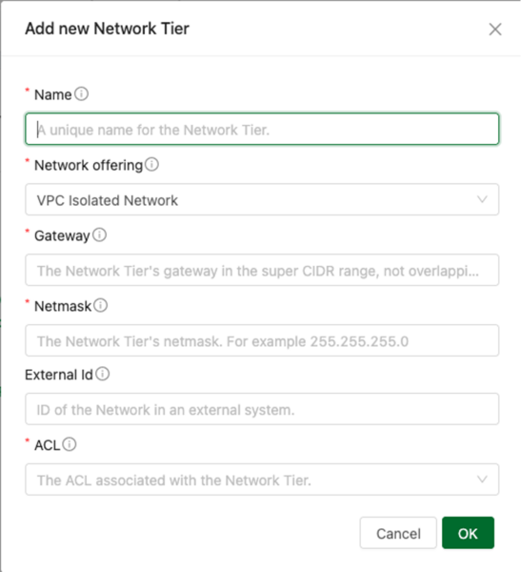The width and height of the screenshot is (521, 572).
Task: Expand the Network offering chevron arrow
Action: [482, 199]
